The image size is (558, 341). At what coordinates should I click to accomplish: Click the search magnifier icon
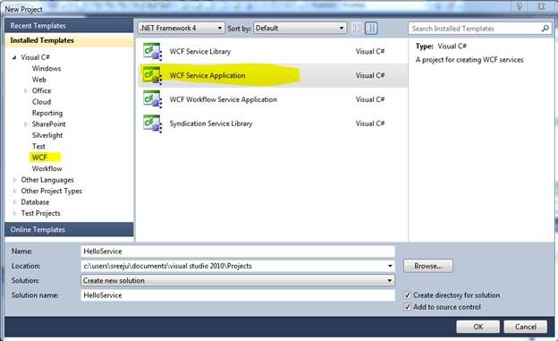[x=545, y=29]
